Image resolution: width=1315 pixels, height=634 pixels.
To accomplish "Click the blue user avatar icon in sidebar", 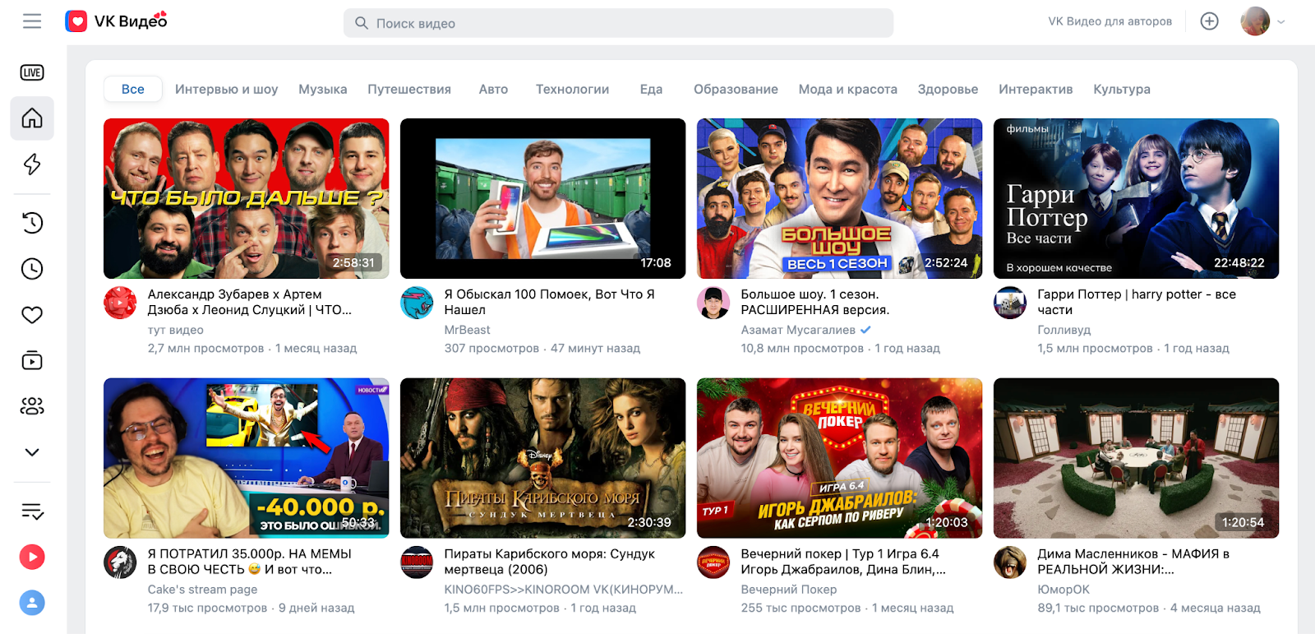I will pos(32,603).
